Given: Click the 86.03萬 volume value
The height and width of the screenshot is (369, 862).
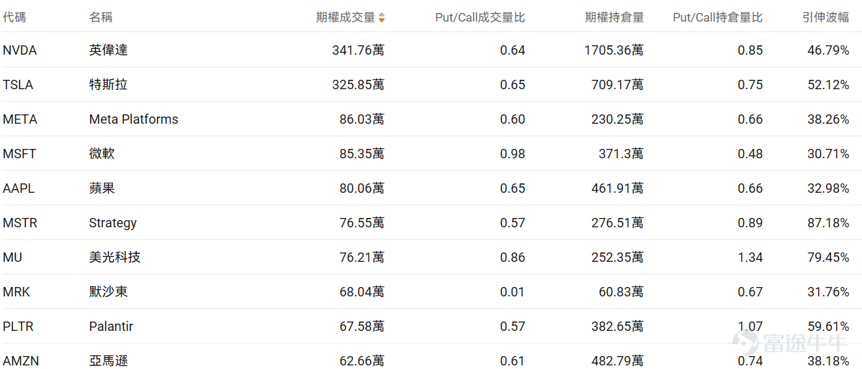Looking at the screenshot, I should [362, 119].
